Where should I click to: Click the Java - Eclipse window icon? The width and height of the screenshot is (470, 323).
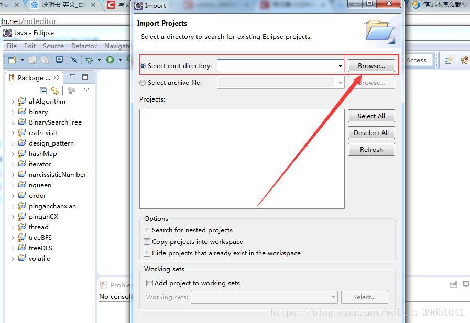7,32
